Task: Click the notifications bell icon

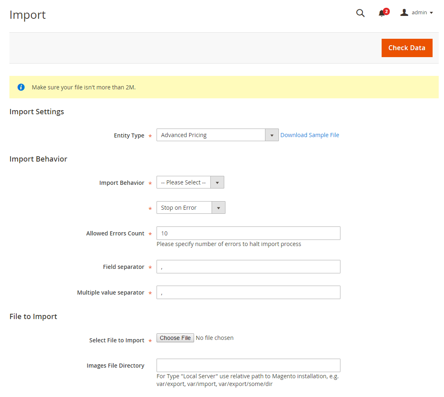Action: (x=382, y=13)
